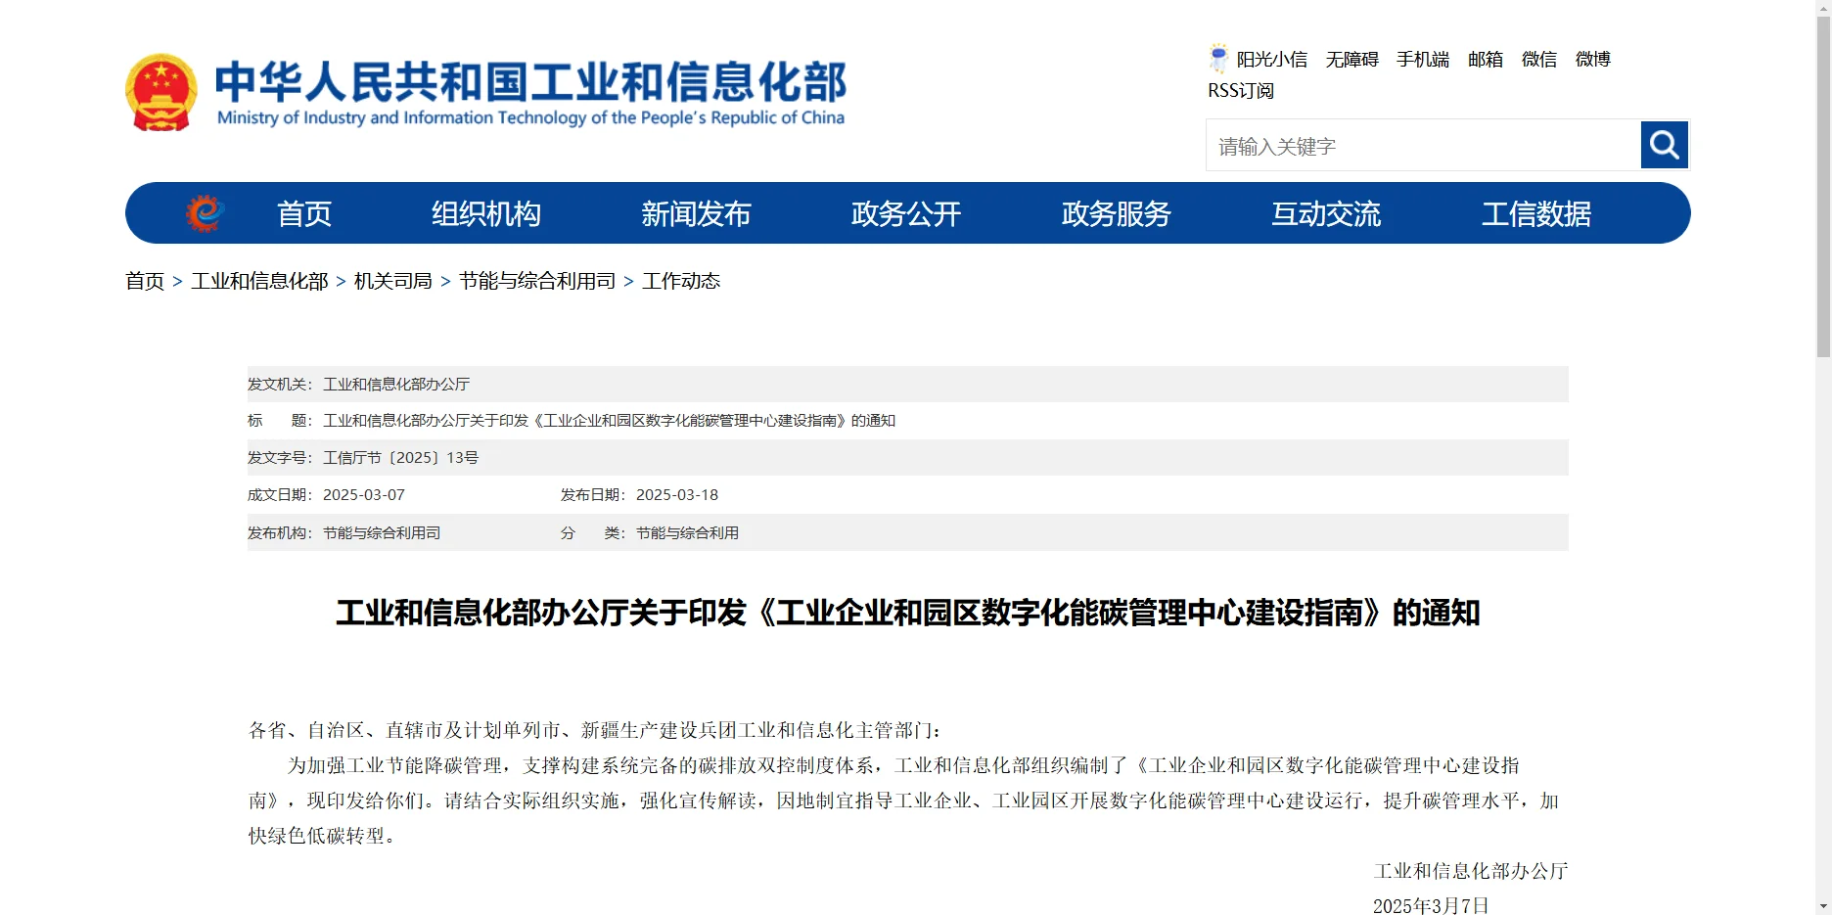
Task: Enable 无障碍 accessibility mode
Action: [x=1351, y=60]
